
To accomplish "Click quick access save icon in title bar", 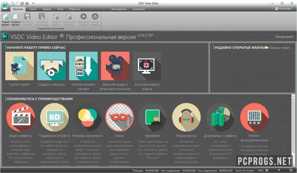I will [x=22, y=3].
